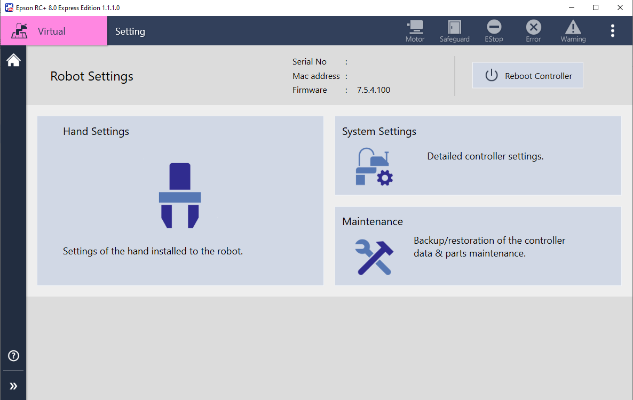The height and width of the screenshot is (400, 633).
Task: Click the Error status icon
Action: (x=533, y=31)
